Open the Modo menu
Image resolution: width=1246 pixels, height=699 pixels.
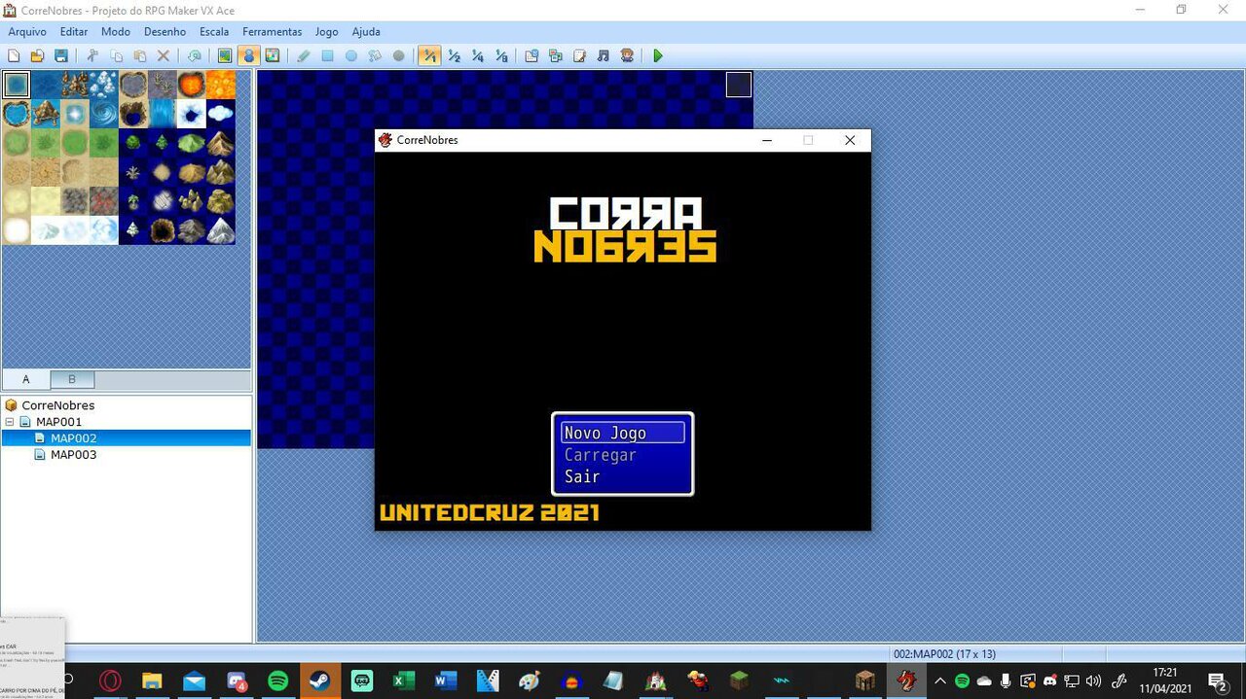[x=116, y=32]
